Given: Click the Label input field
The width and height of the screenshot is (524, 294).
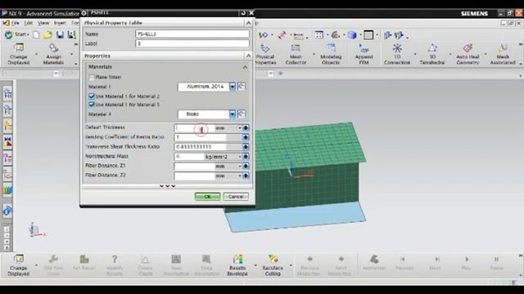Looking at the screenshot, I should (x=192, y=43).
